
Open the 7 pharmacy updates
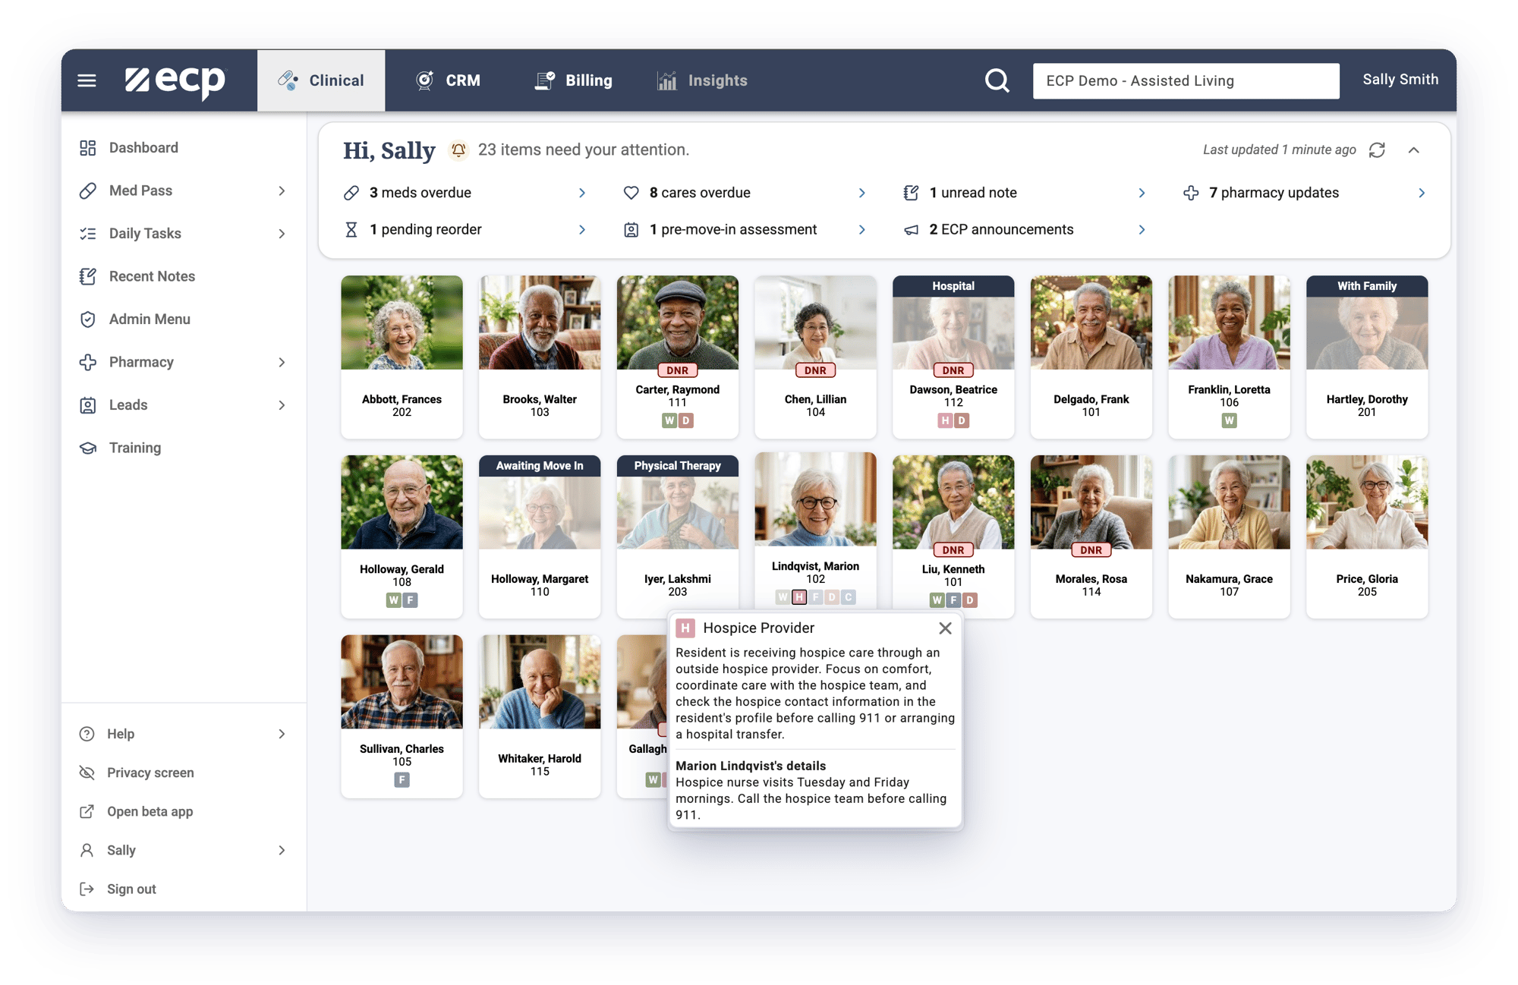[x=1304, y=193]
